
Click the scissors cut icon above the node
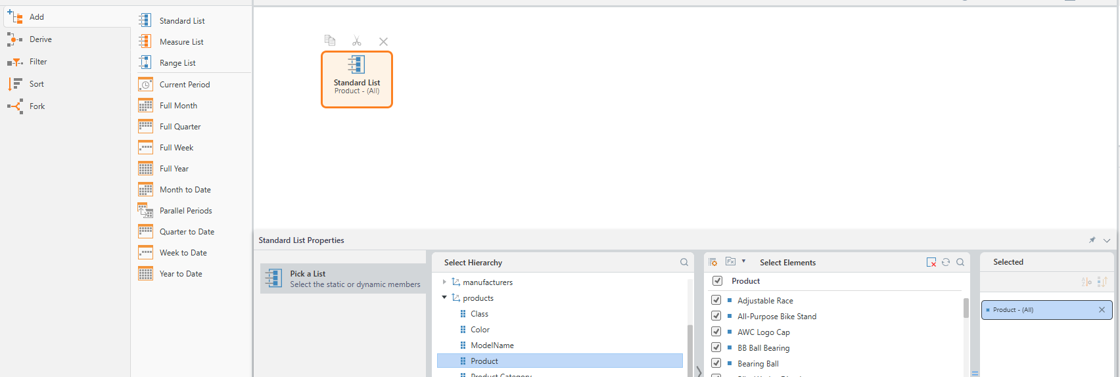(357, 41)
